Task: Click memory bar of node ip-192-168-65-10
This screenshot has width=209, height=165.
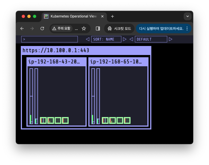Action: (x=98, y=96)
